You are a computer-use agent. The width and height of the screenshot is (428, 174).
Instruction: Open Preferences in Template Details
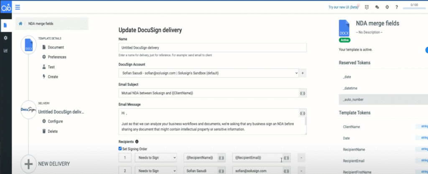tap(54, 57)
